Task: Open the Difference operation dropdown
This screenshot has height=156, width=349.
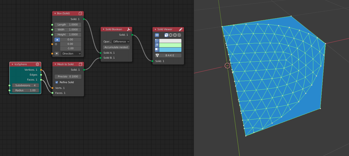Action: (121, 41)
